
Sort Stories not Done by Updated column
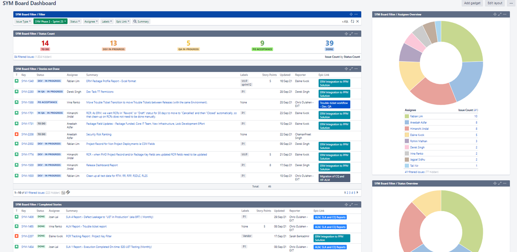(285, 75)
